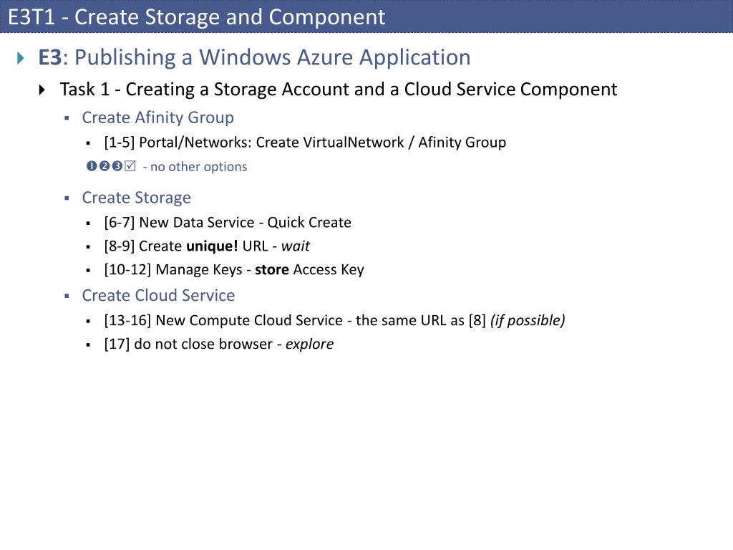
Task: Click the 'Create Afinity Group' heading
Action: [158, 117]
